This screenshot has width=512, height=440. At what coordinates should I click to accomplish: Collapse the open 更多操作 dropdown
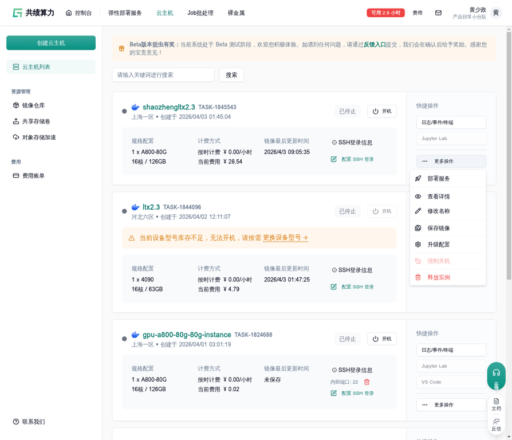pyautogui.click(x=451, y=161)
